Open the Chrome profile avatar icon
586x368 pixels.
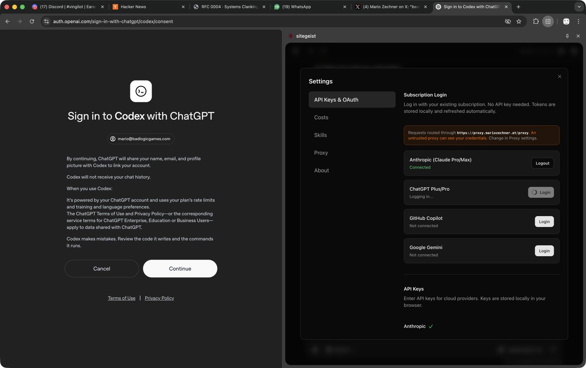click(566, 22)
